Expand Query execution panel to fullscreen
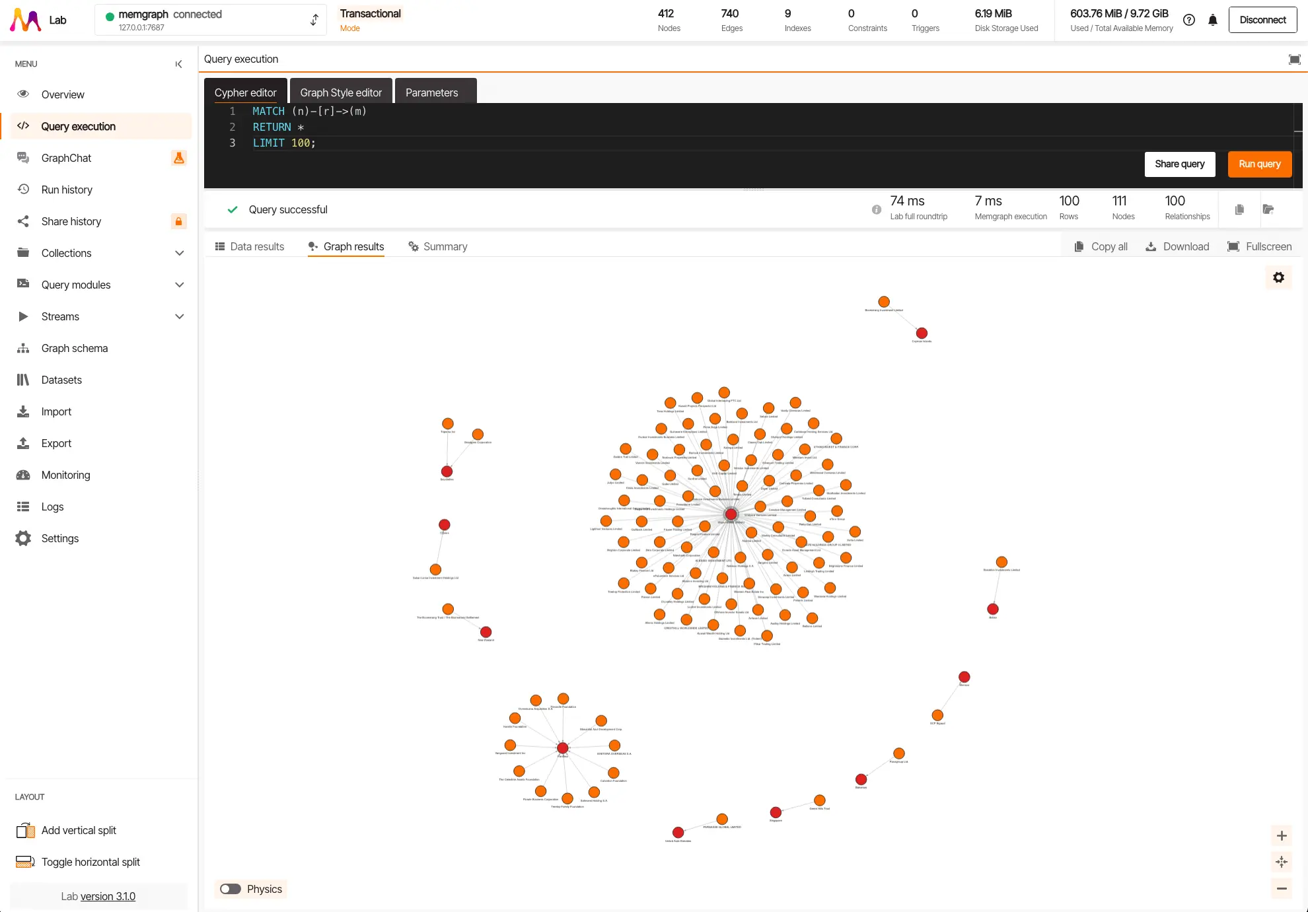The image size is (1308, 912). pos(1294,59)
